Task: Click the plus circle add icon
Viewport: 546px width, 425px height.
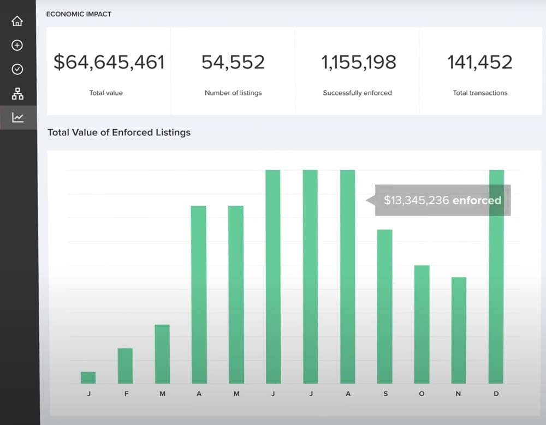Action: pyautogui.click(x=17, y=45)
